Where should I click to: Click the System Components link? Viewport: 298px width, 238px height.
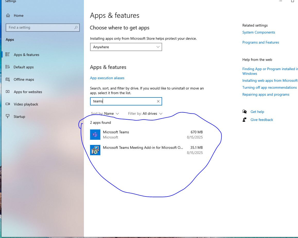pyautogui.click(x=259, y=32)
